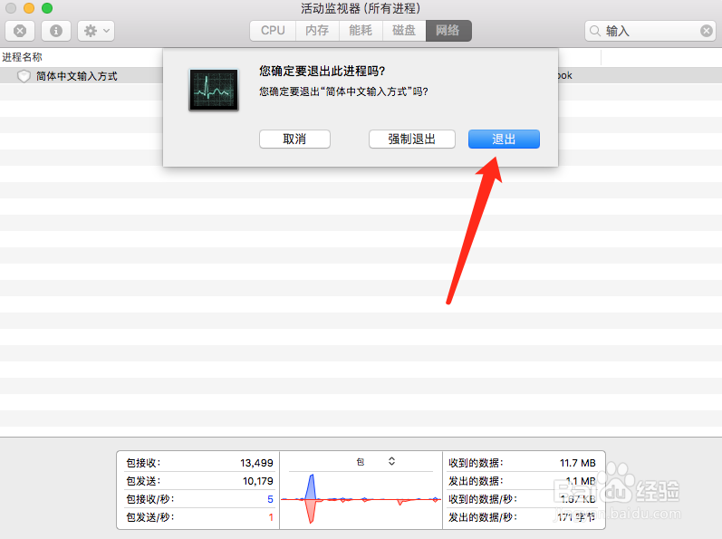Clear the search field with X icon

[x=706, y=31]
